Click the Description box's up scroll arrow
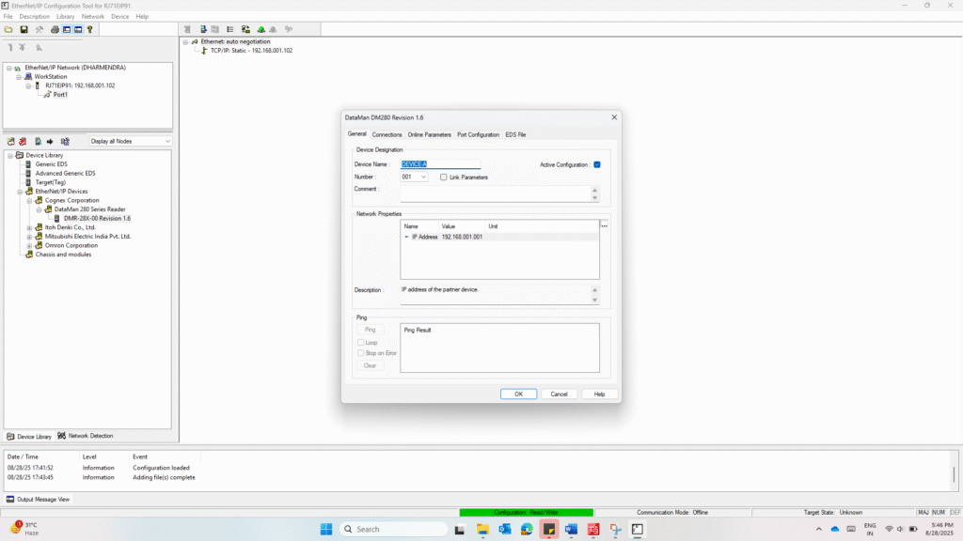This screenshot has width=963, height=541. [594, 290]
